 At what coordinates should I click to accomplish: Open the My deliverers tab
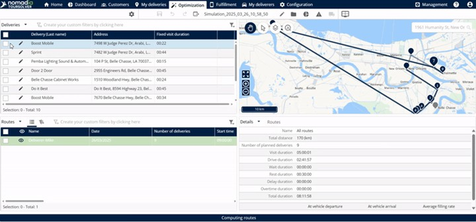tap(257, 5)
